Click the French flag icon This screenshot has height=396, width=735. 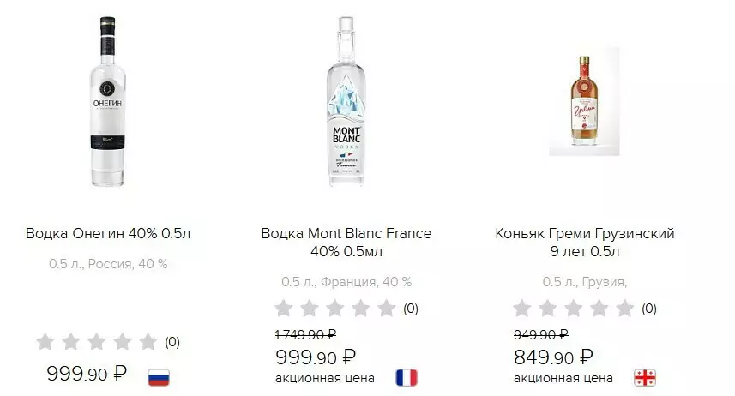(406, 377)
